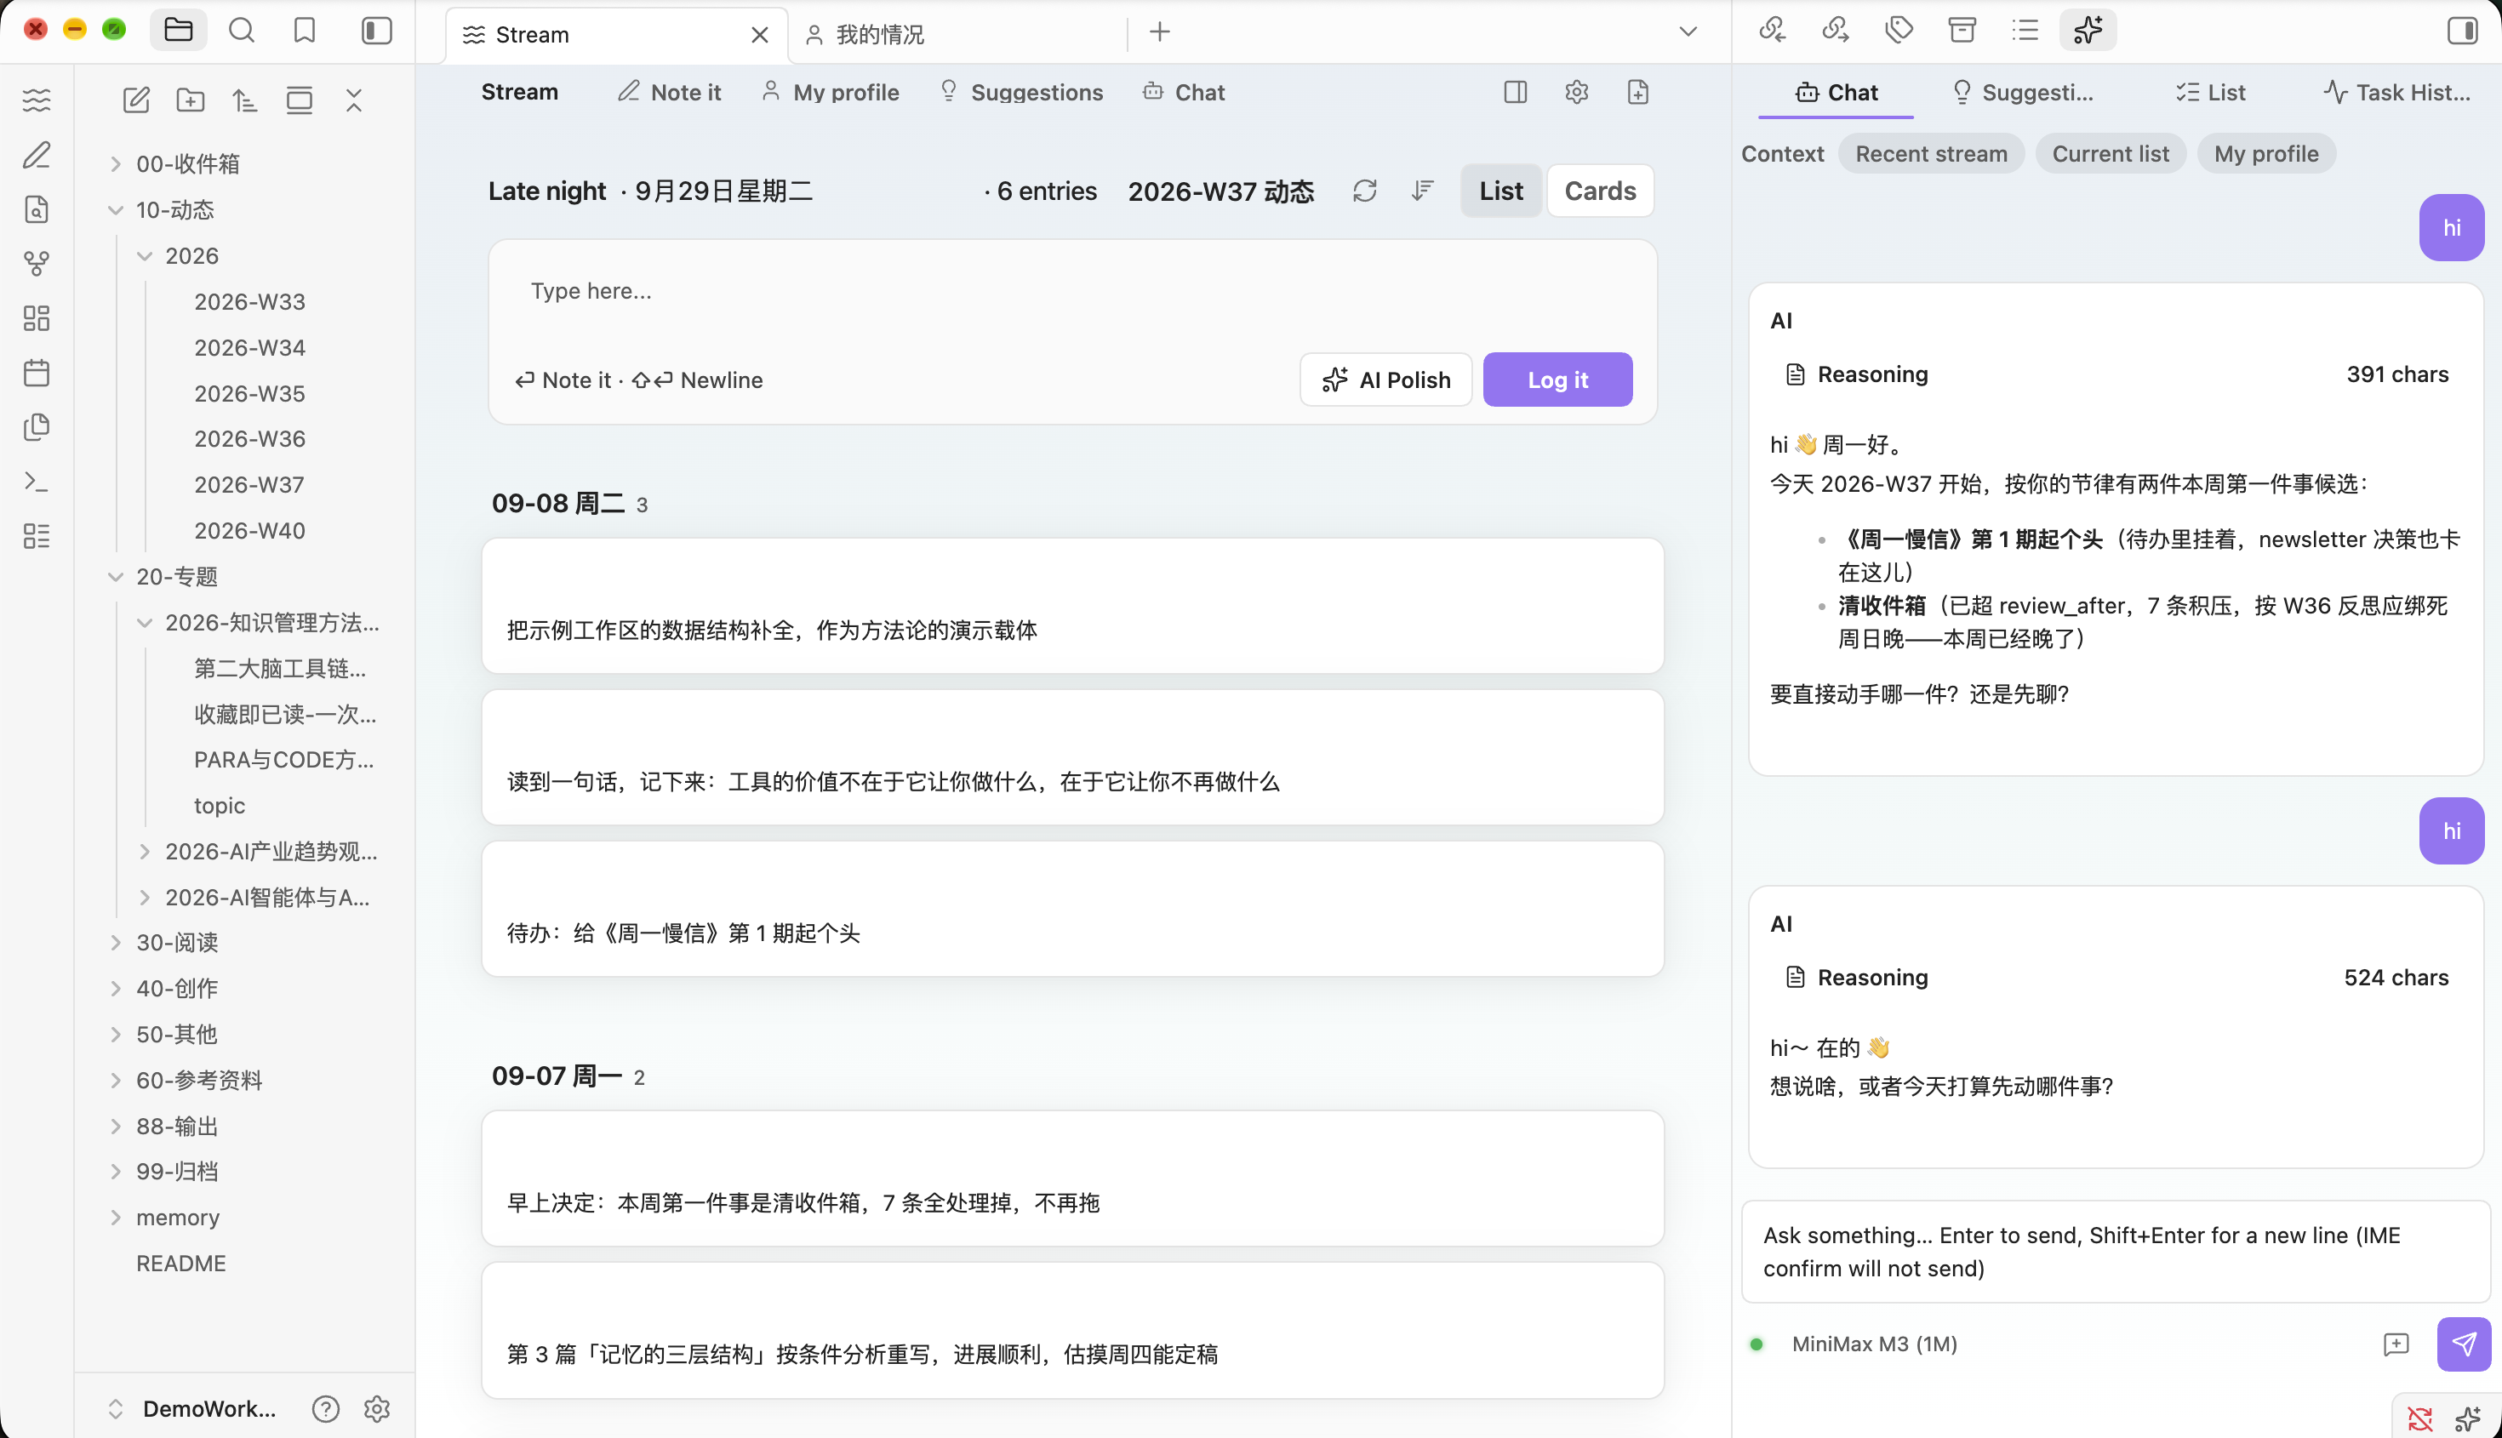The image size is (2502, 1438).
Task: Toggle the My profile context chip
Action: pos(2266,154)
